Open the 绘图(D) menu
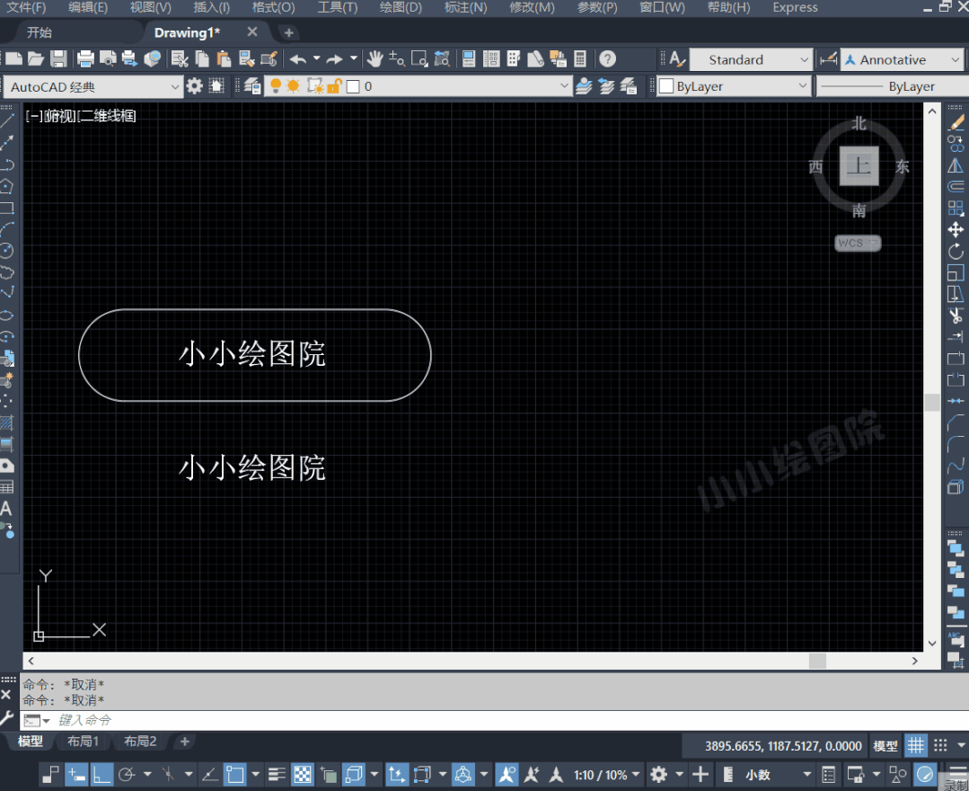969x791 pixels. tap(401, 7)
